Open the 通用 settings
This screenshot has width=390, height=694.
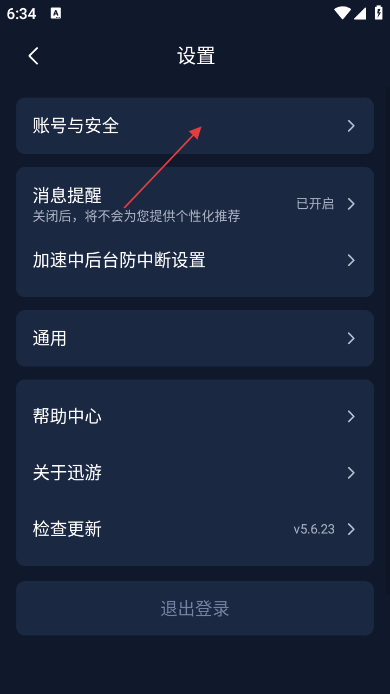click(195, 338)
